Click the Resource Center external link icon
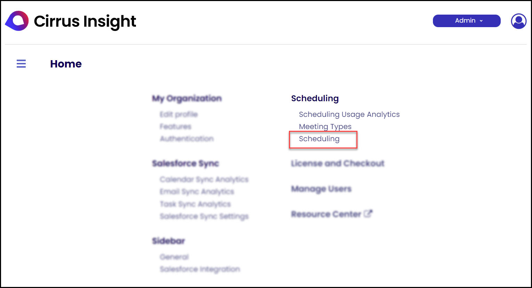This screenshot has height=288, width=532. 368,214
